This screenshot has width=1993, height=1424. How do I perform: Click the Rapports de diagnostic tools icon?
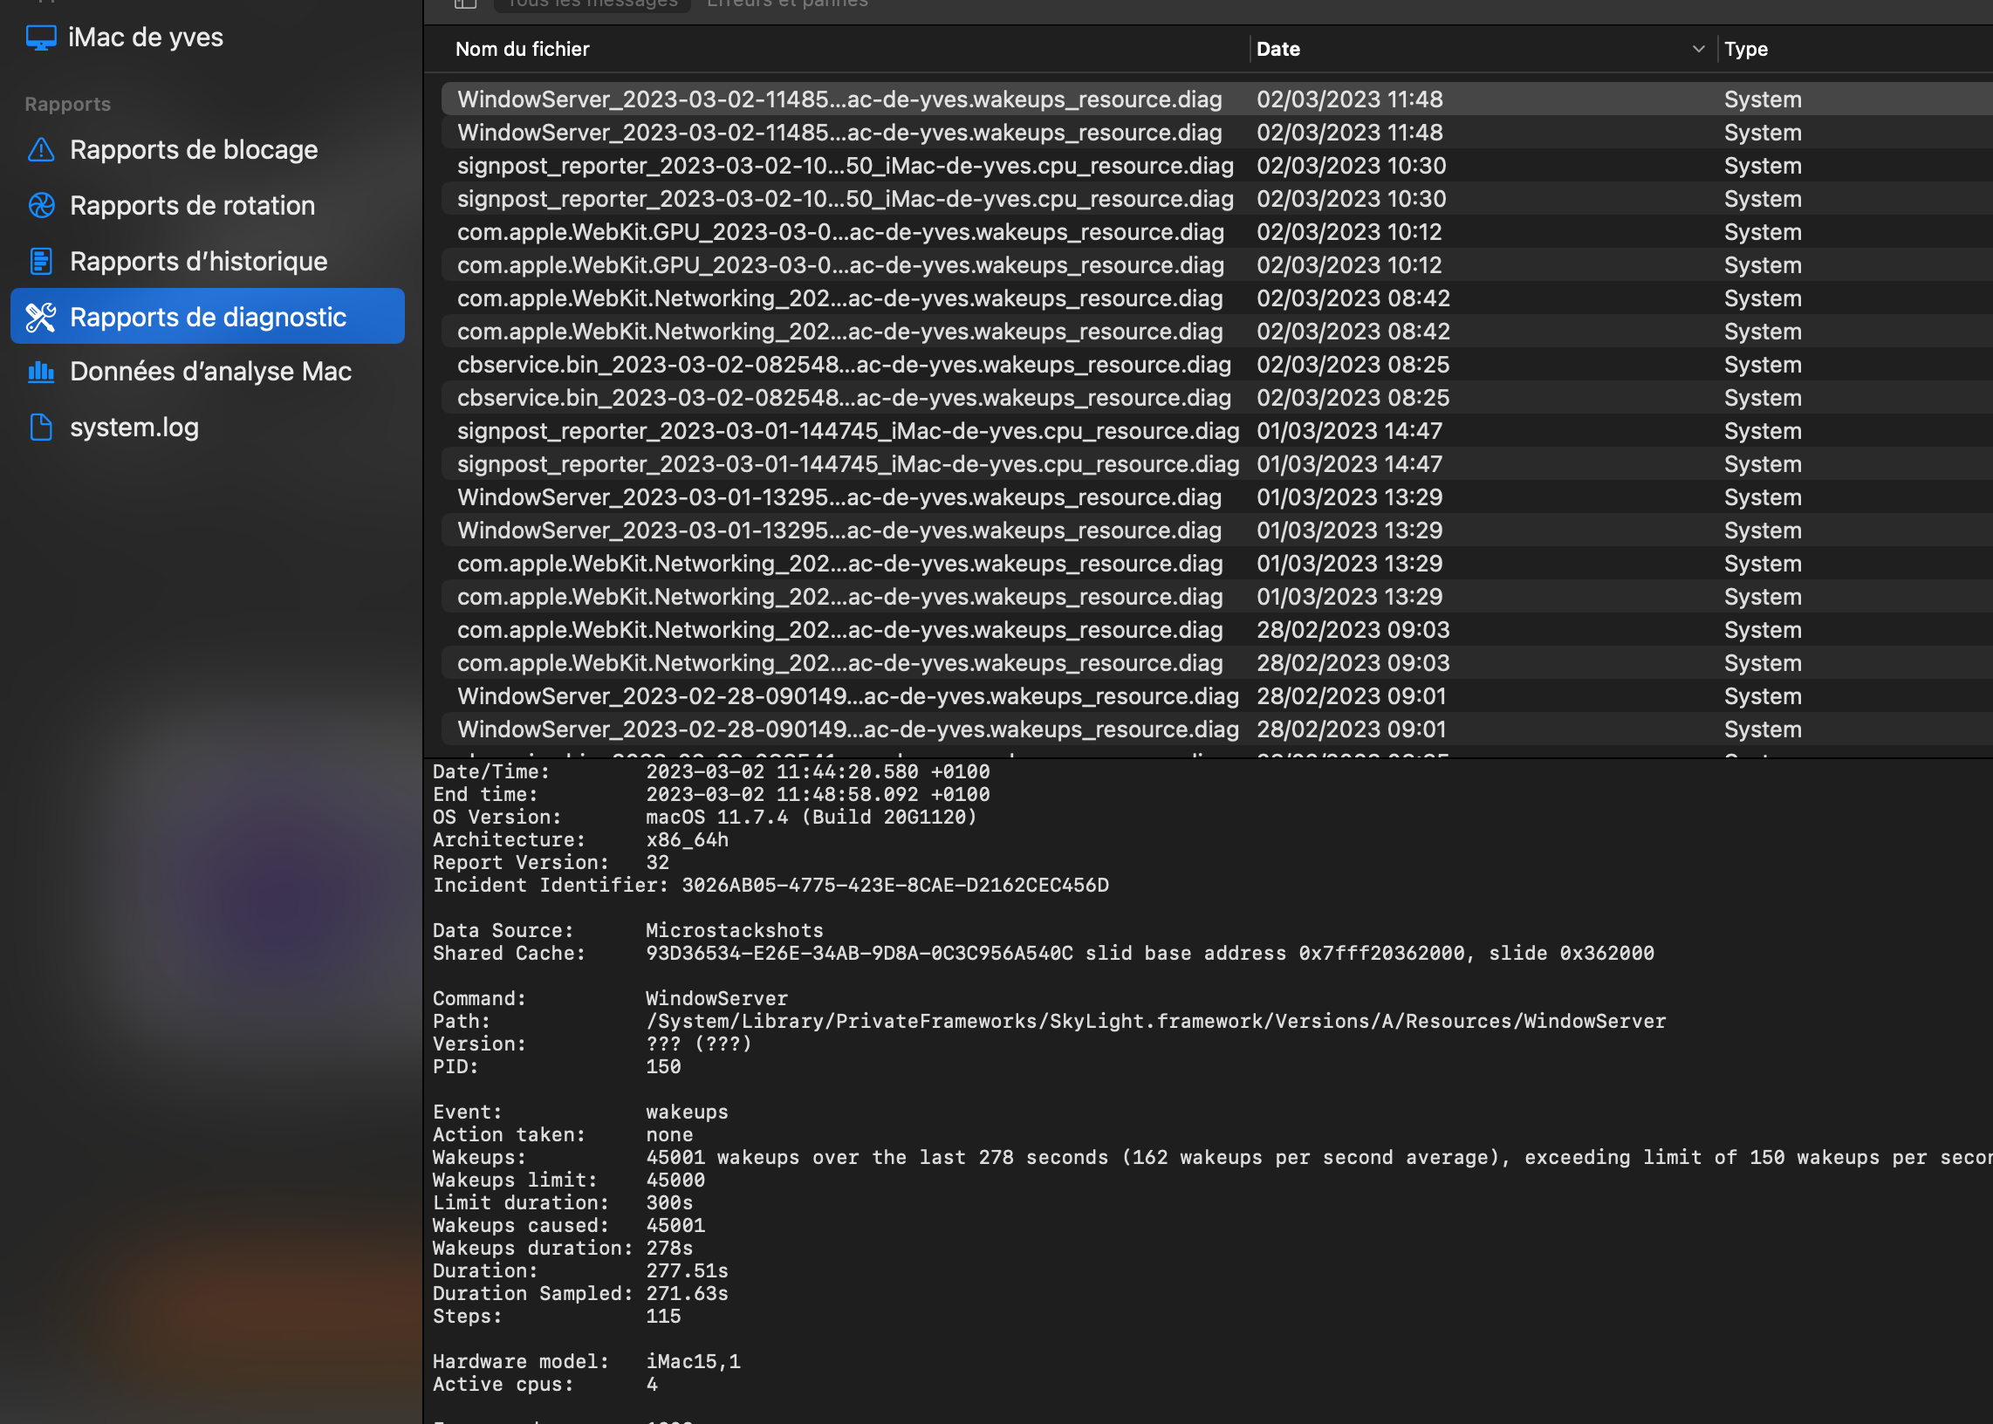[41, 318]
